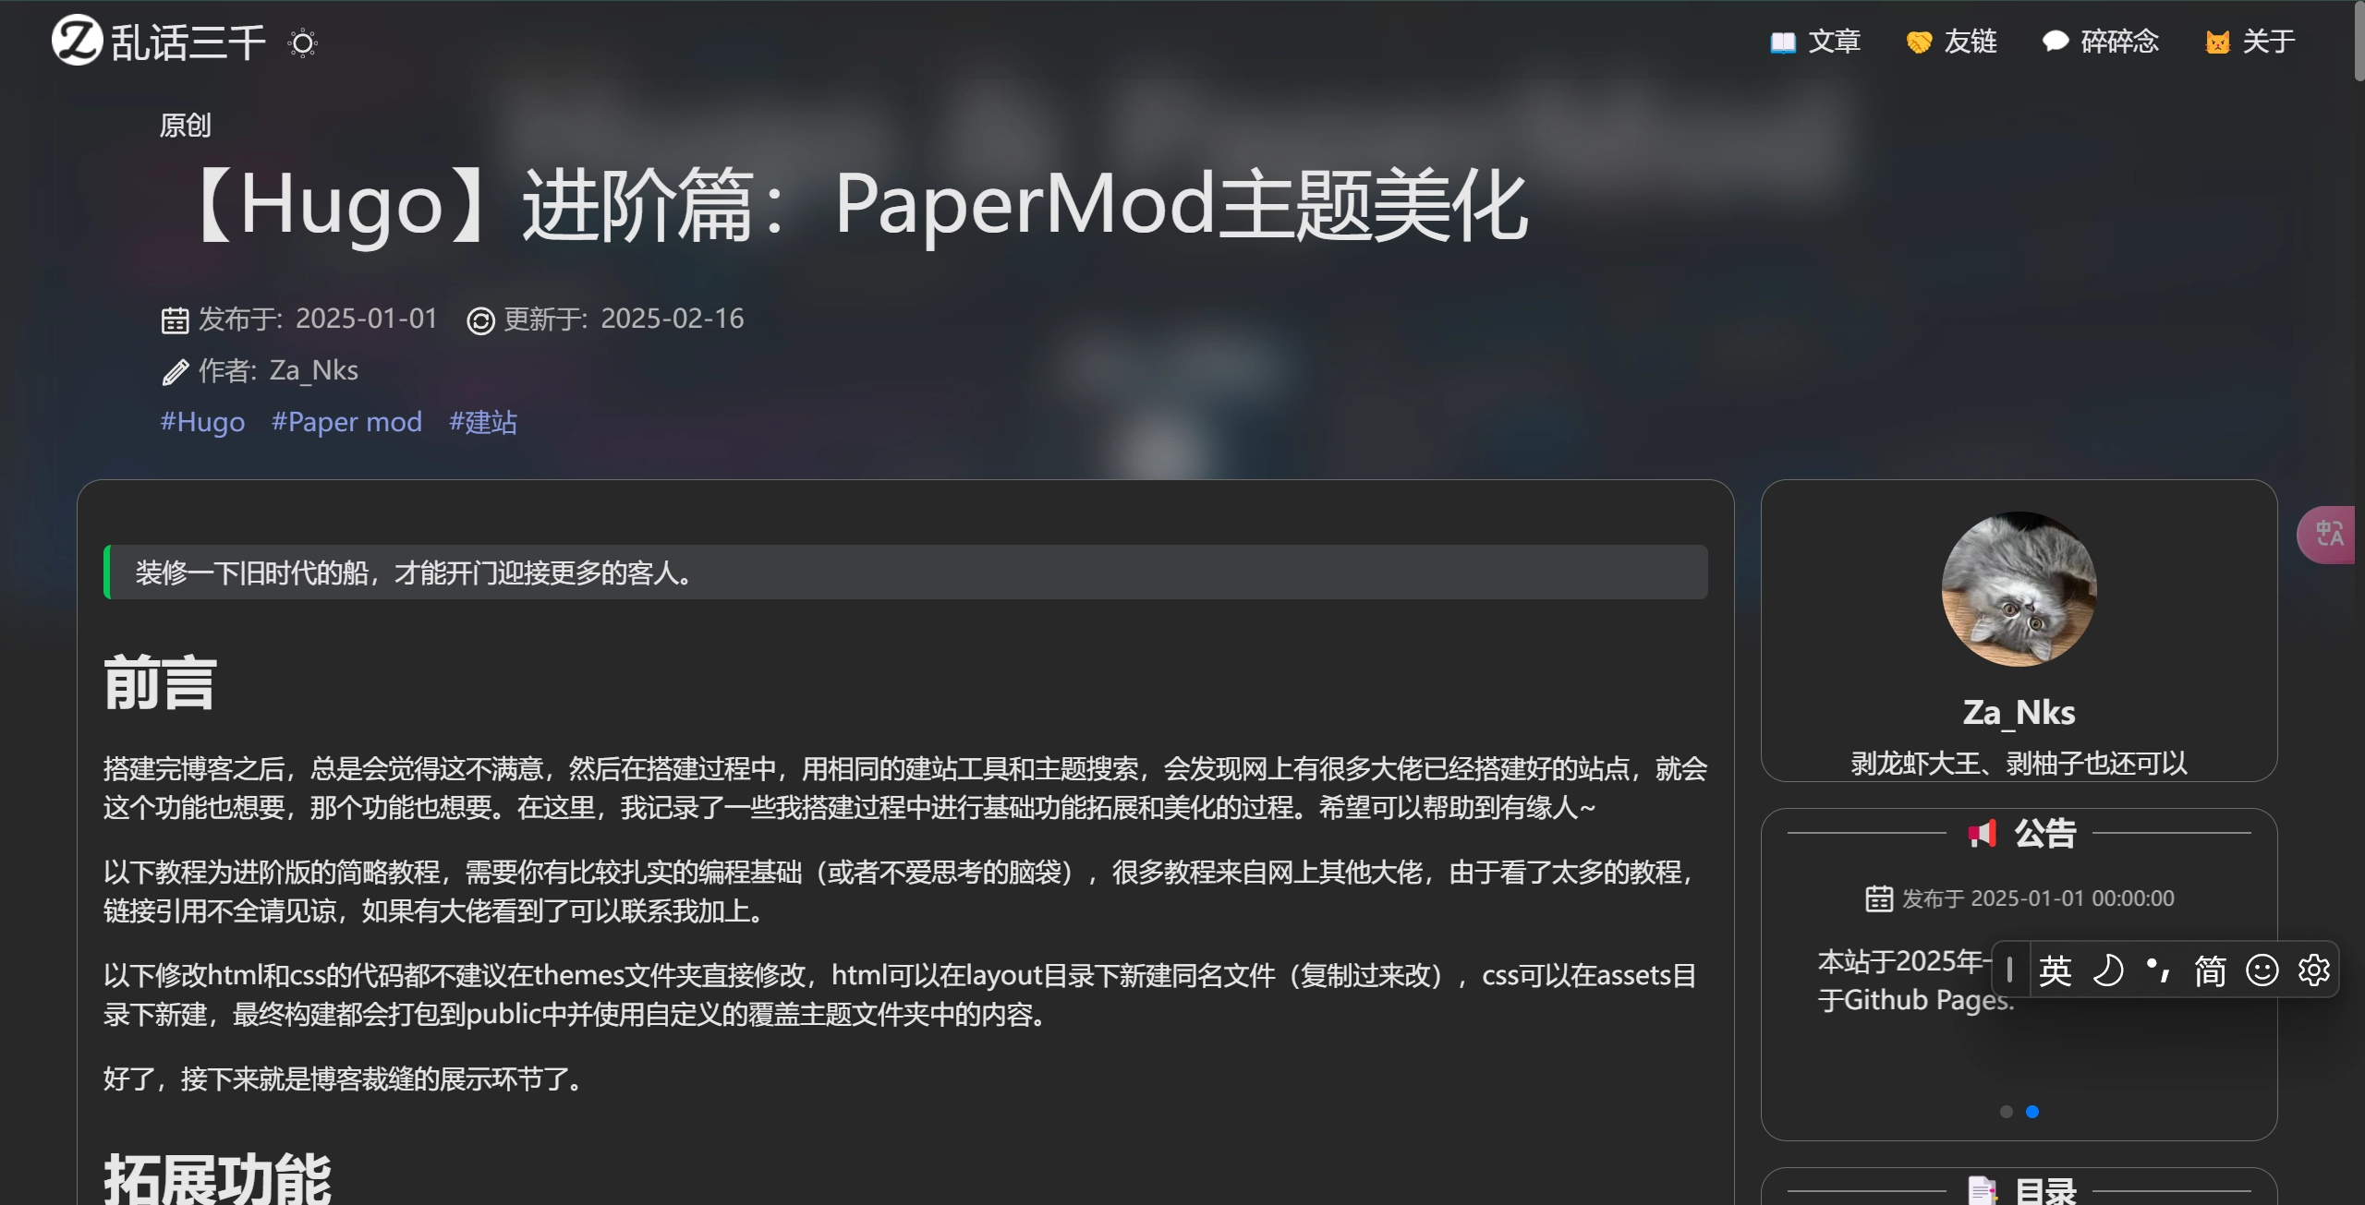This screenshot has height=1205, width=2365.
Task: Click the document icon beside 目录
Action: click(x=1983, y=1190)
